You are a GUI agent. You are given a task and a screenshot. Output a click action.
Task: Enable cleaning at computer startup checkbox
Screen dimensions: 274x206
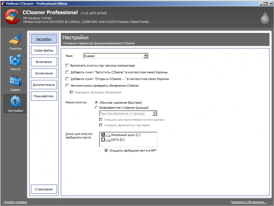(67, 65)
